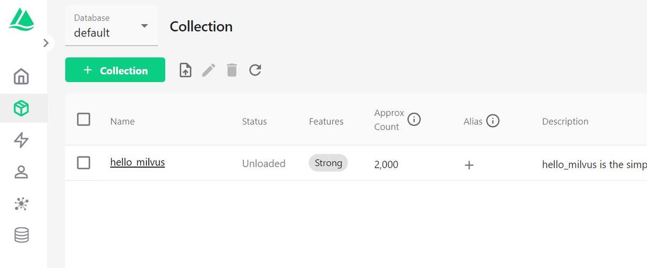Open the Databases sidebar icon

pyautogui.click(x=21, y=235)
